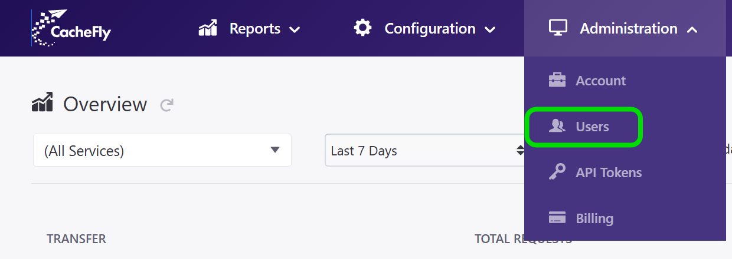Viewport: 732px width, 259px height.
Task: Collapse the Administration menu chevron
Action: (x=692, y=29)
